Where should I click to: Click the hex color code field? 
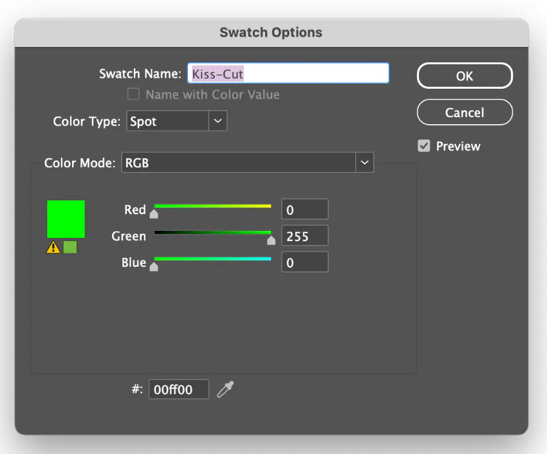179,389
